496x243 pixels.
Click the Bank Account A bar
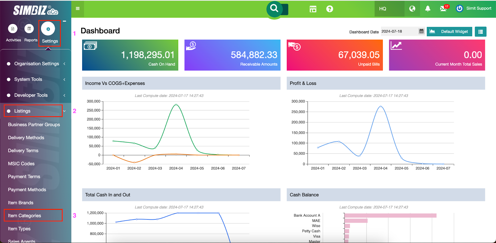pos(391,215)
